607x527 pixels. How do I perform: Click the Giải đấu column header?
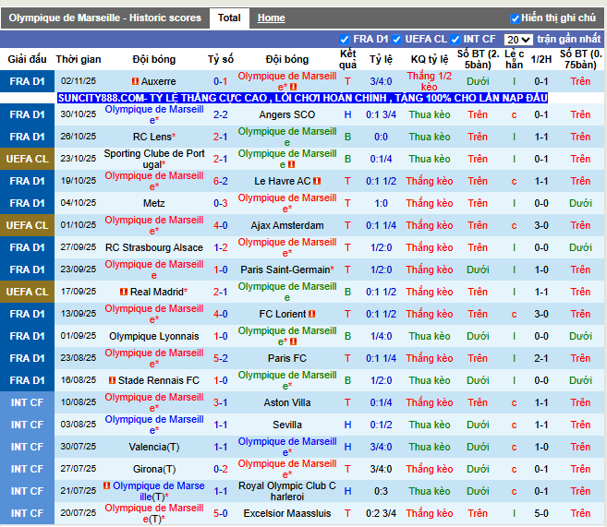tap(27, 59)
